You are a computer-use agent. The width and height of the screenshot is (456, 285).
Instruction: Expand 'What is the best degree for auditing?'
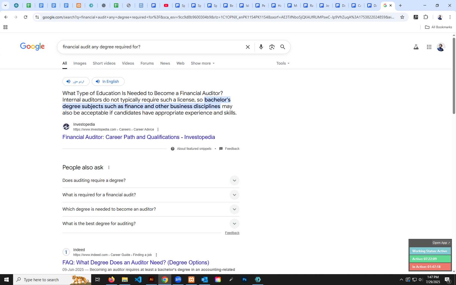151,224
